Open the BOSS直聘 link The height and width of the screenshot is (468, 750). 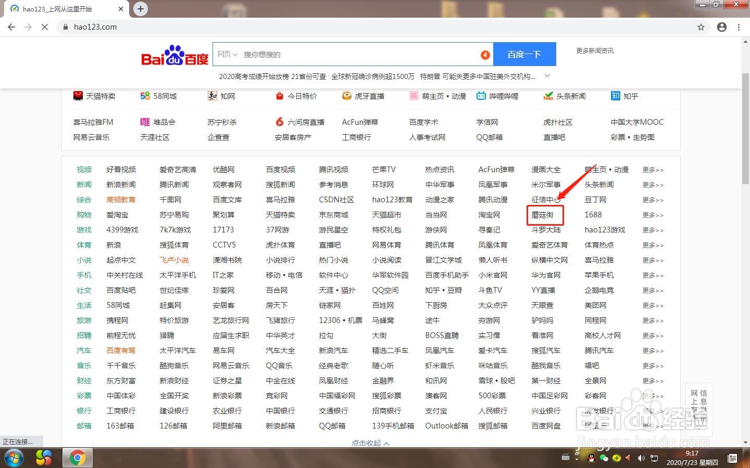(x=442, y=335)
